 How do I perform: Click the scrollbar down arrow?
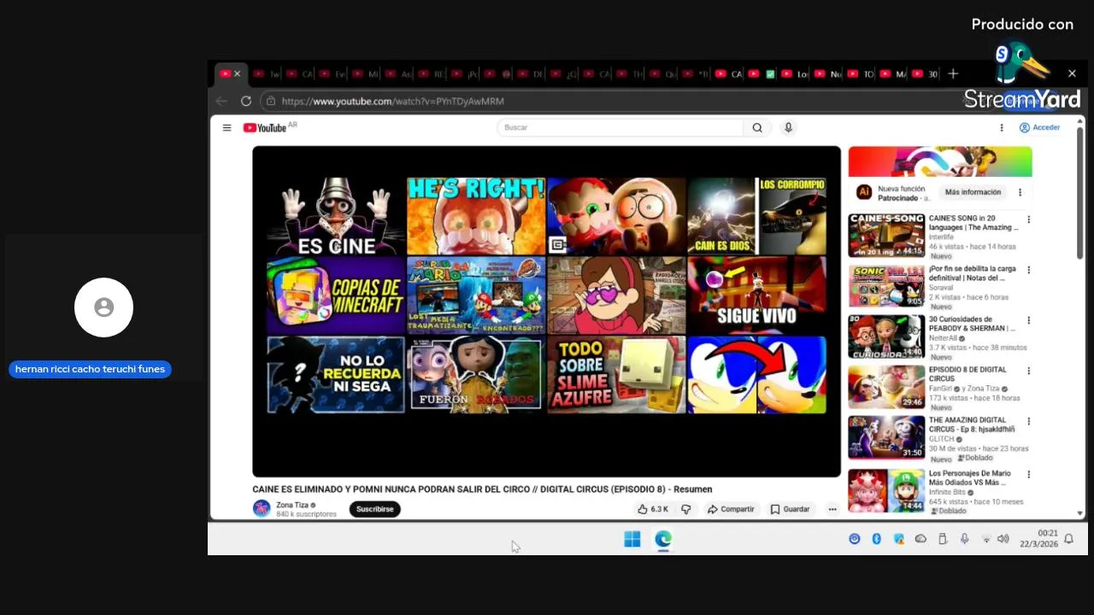(1080, 513)
